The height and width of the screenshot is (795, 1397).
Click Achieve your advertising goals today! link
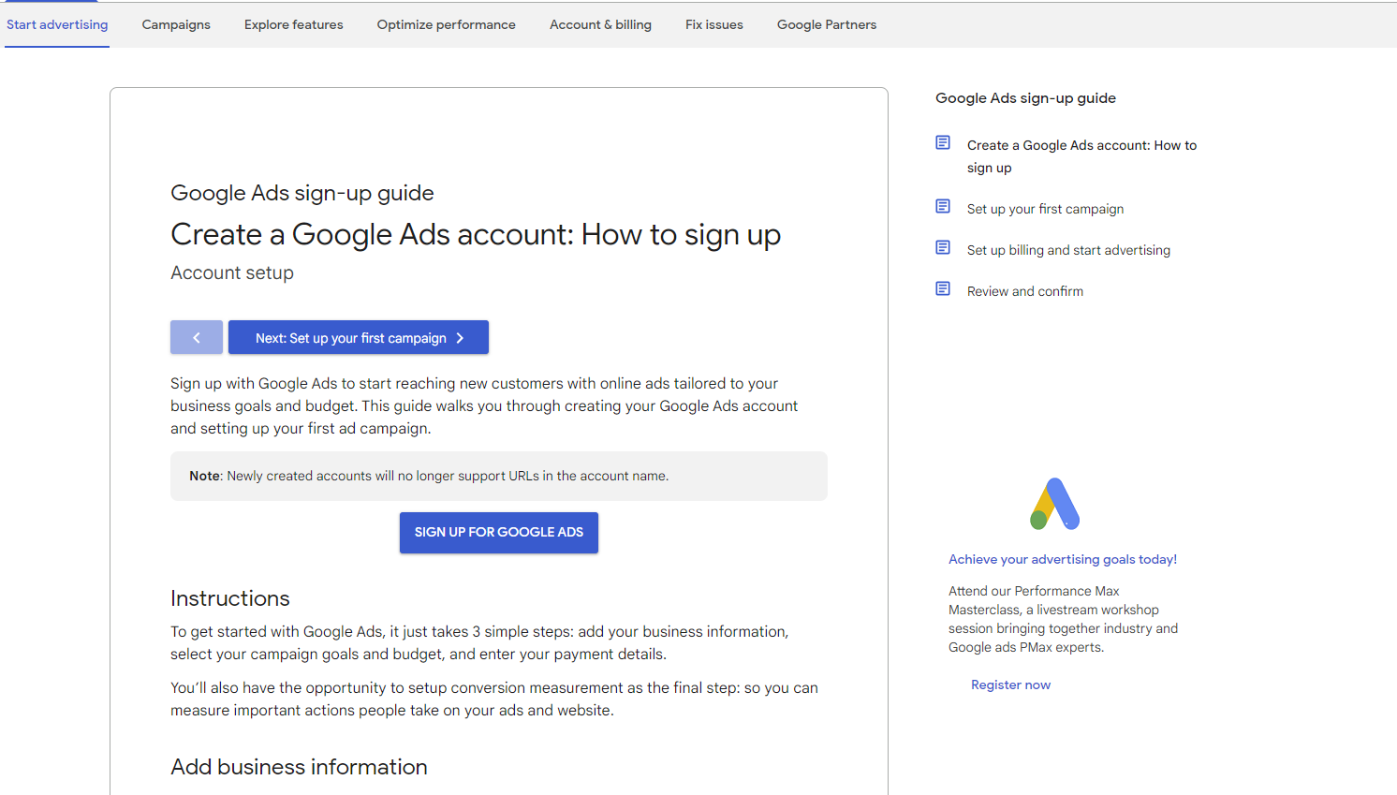click(1063, 559)
